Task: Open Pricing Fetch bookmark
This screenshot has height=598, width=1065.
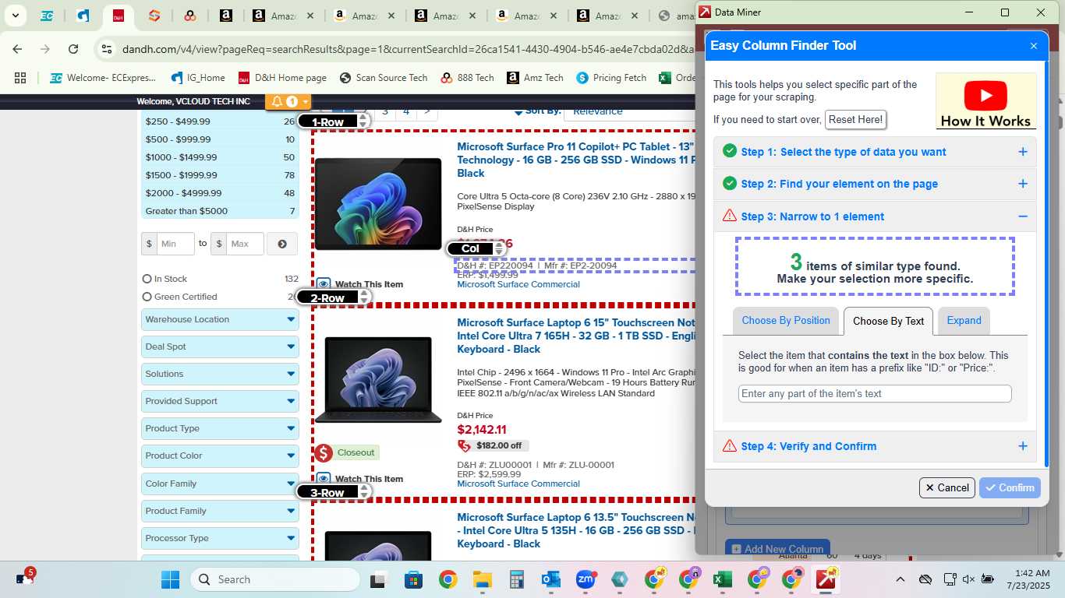Action: [x=611, y=78]
